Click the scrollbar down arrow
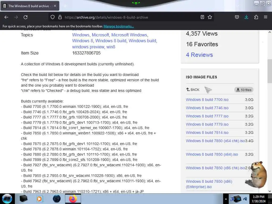Screen dimensions: 272x204 tap(270, 191)
